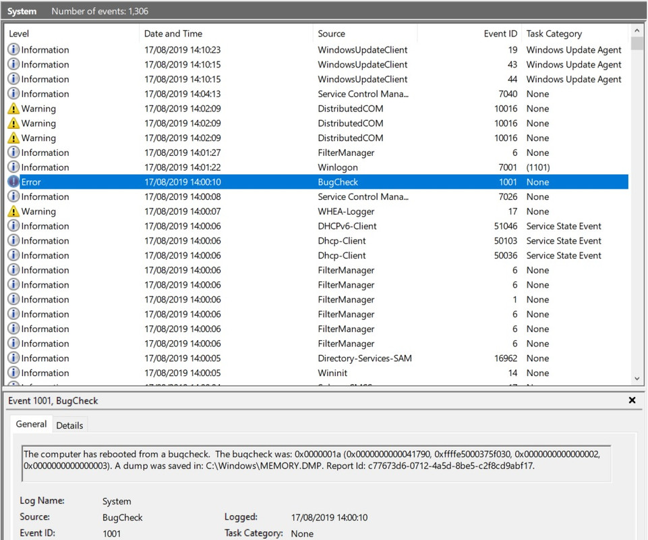
Task: Click the Information icon on the DHCPv6-Client row
Action: coord(13,226)
